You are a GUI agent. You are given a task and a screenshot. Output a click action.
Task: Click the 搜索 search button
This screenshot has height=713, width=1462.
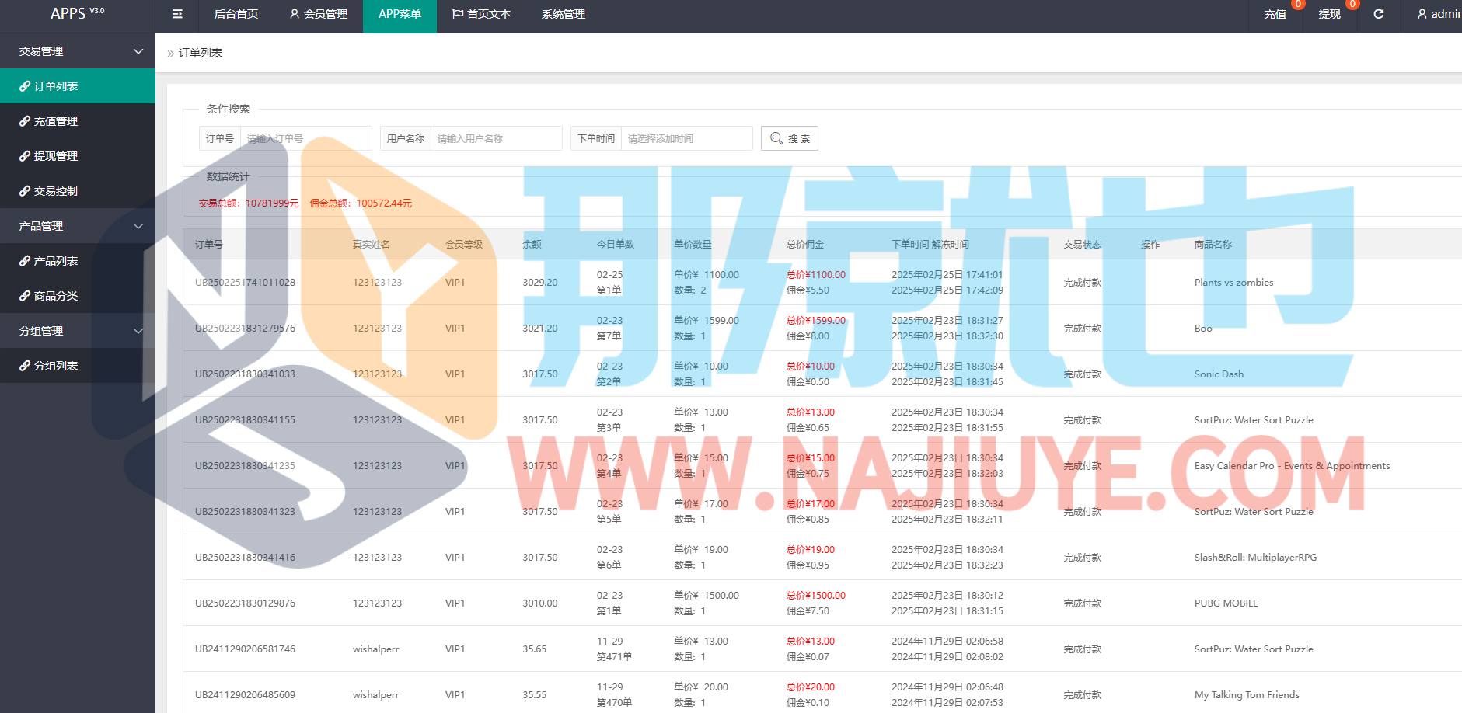[x=789, y=138]
